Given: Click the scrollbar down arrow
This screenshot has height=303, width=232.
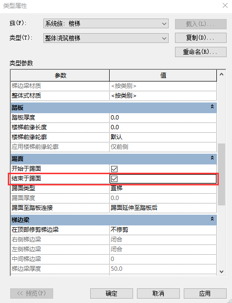Looking at the screenshot, I should click(x=222, y=272).
